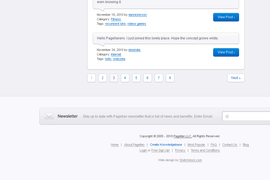The width and height of the screenshot is (270, 180).
Task: Open the Internet category
Action: click(x=116, y=54)
